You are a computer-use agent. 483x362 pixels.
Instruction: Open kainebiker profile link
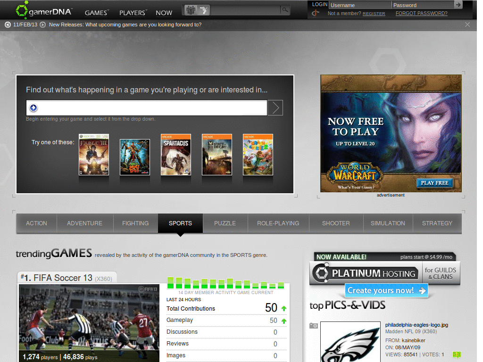point(413,340)
